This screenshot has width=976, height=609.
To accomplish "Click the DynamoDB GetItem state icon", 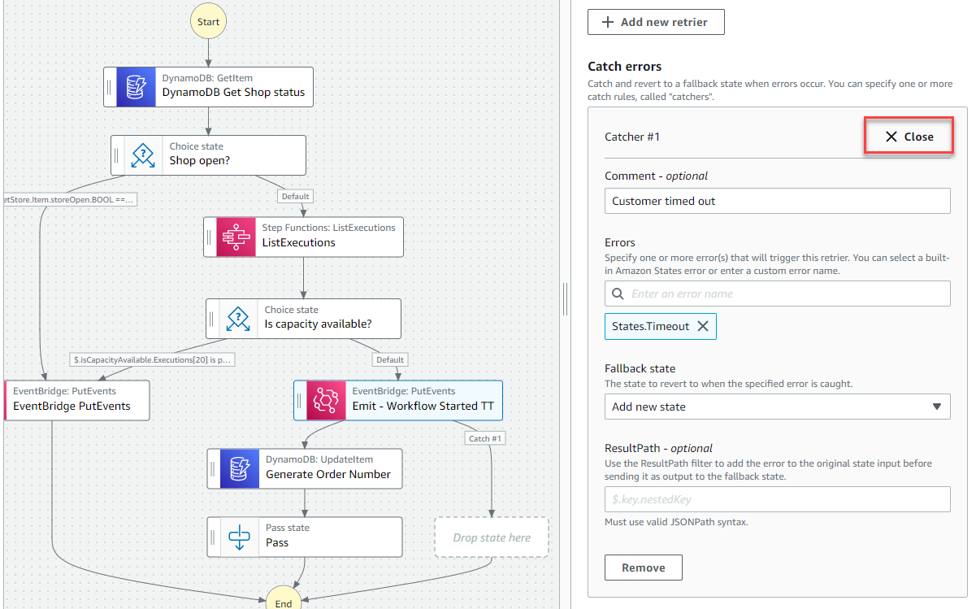I will pyautogui.click(x=136, y=86).
